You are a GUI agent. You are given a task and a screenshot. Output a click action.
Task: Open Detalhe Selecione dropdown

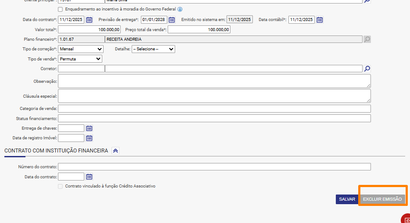coord(153,49)
